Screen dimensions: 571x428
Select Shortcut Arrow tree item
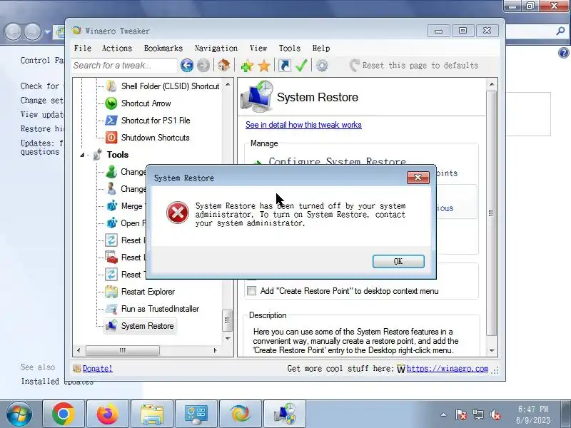[x=146, y=103]
